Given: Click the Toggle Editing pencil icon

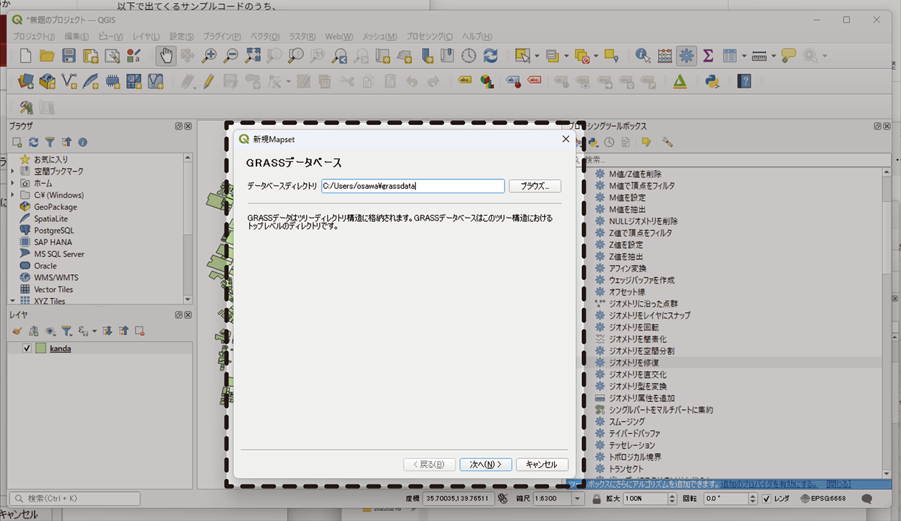Looking at the screenshot, I should point(208,82).
